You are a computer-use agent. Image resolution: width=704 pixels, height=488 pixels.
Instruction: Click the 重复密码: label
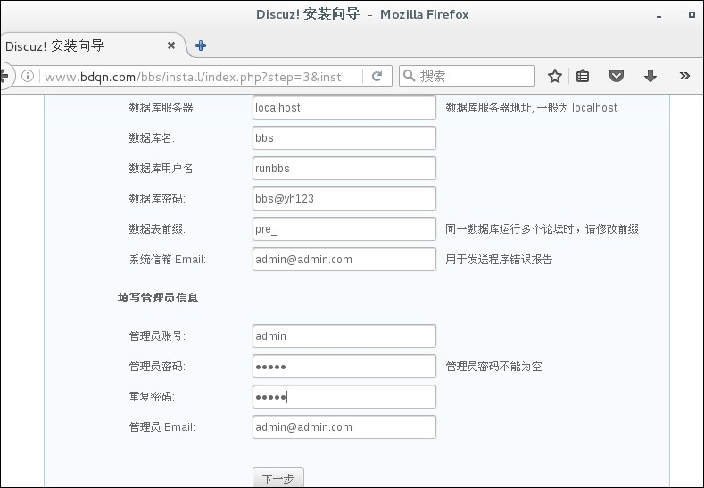[152, 397]
